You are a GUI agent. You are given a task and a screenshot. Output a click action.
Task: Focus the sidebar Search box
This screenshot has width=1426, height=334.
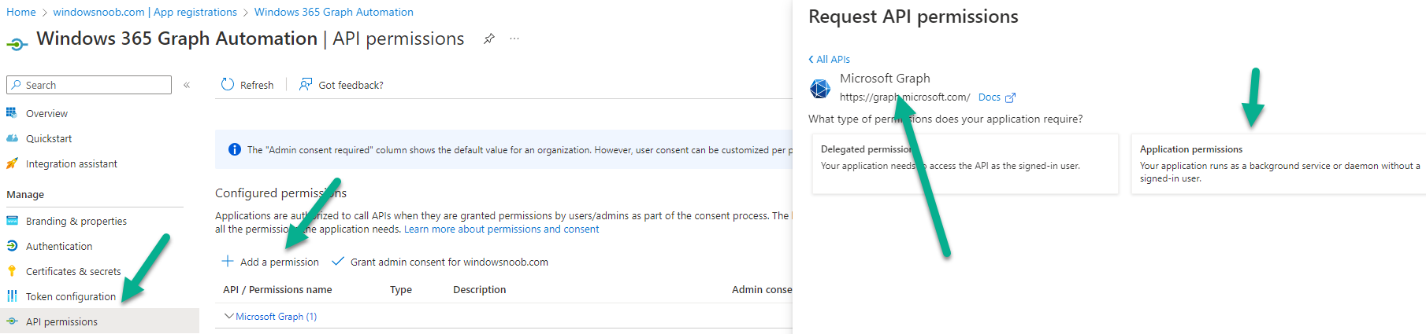pos(89,85)
